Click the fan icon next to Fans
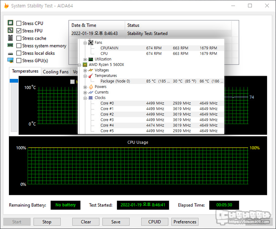This screenshot has height=229, width=276. [91, 43]
